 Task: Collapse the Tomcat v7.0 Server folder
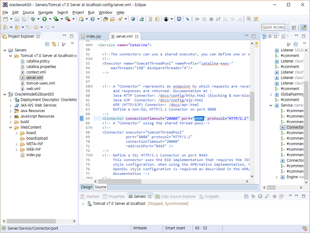[x=11, y=56]
